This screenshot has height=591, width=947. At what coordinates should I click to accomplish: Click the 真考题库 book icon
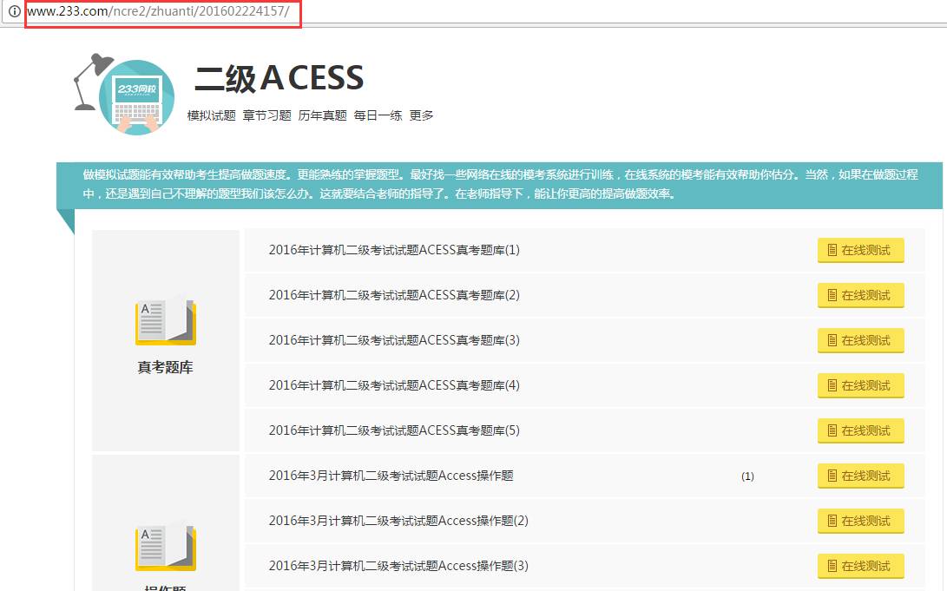(166, 322)
